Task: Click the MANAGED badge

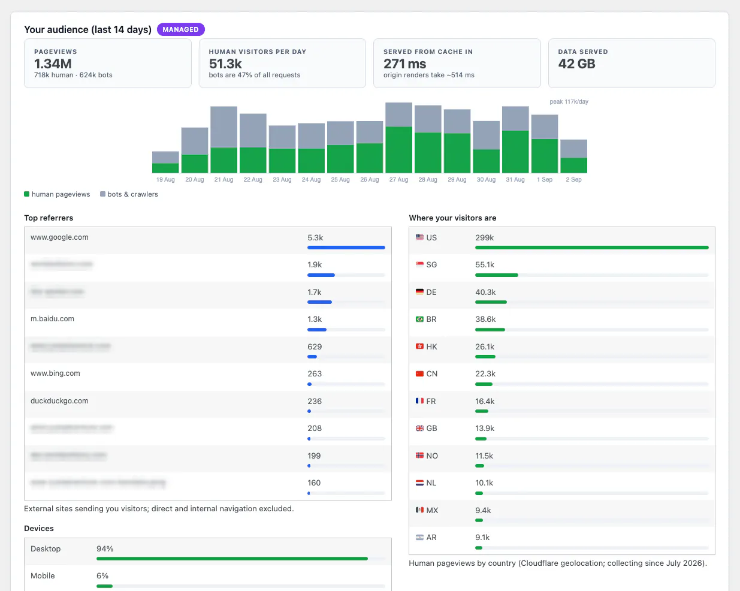Action: [181, 29]
